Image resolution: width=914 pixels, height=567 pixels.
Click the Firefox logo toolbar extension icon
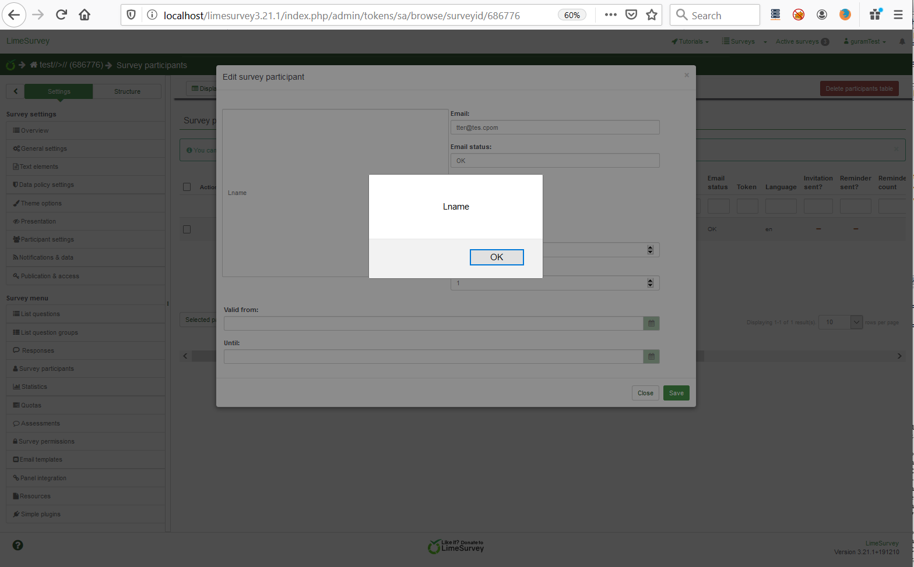click(845, 15)
